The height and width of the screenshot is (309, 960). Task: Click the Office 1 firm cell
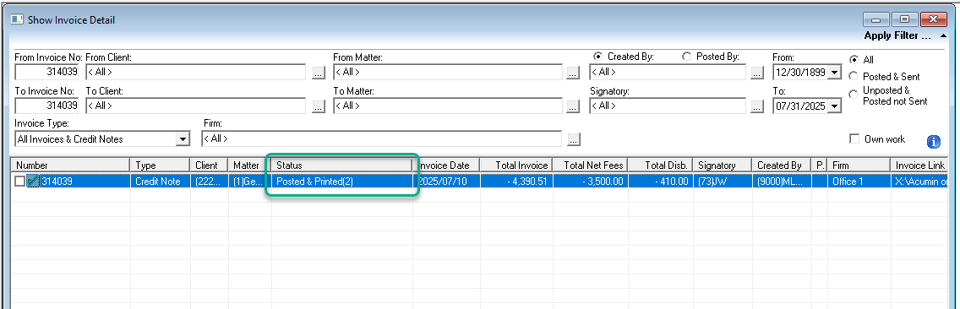859,182
